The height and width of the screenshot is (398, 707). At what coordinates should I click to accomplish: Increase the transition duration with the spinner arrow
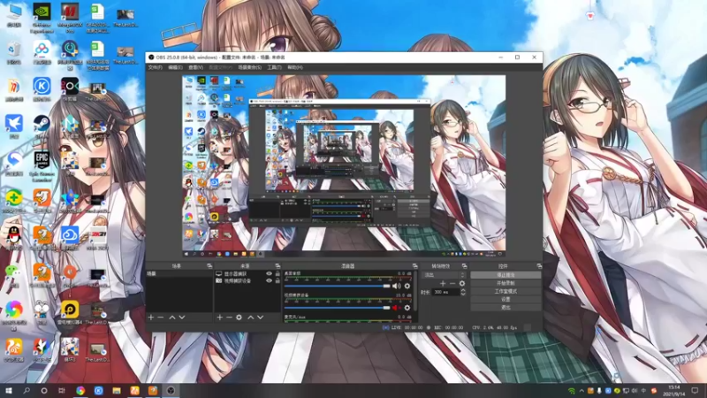pyautogui.click(x=463, y=290)
